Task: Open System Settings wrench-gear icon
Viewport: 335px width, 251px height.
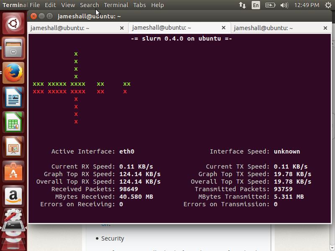Action: point(13,215)
